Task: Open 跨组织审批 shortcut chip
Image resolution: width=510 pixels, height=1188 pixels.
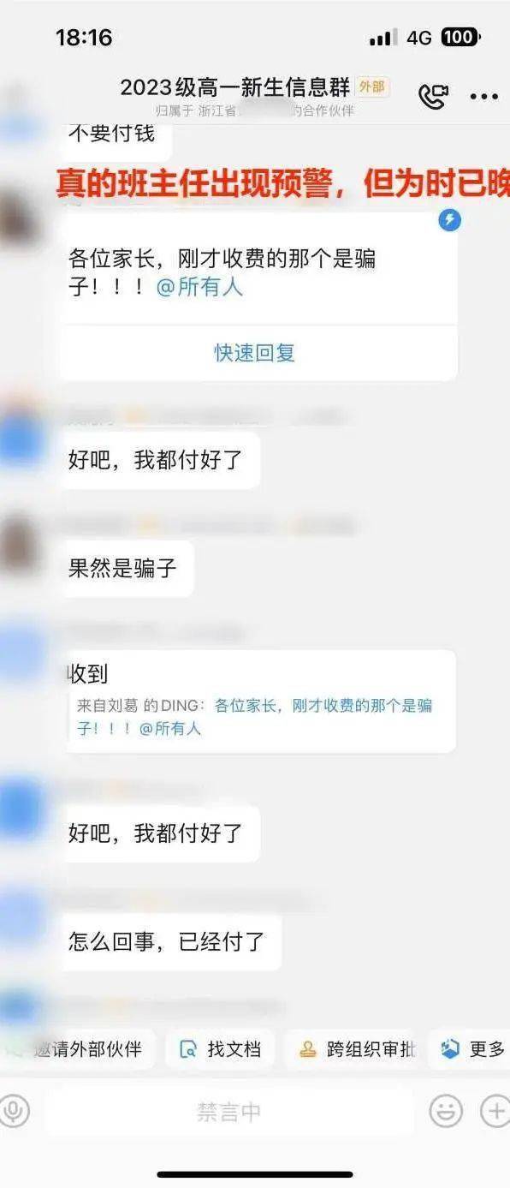Action: pos(352,1049)
